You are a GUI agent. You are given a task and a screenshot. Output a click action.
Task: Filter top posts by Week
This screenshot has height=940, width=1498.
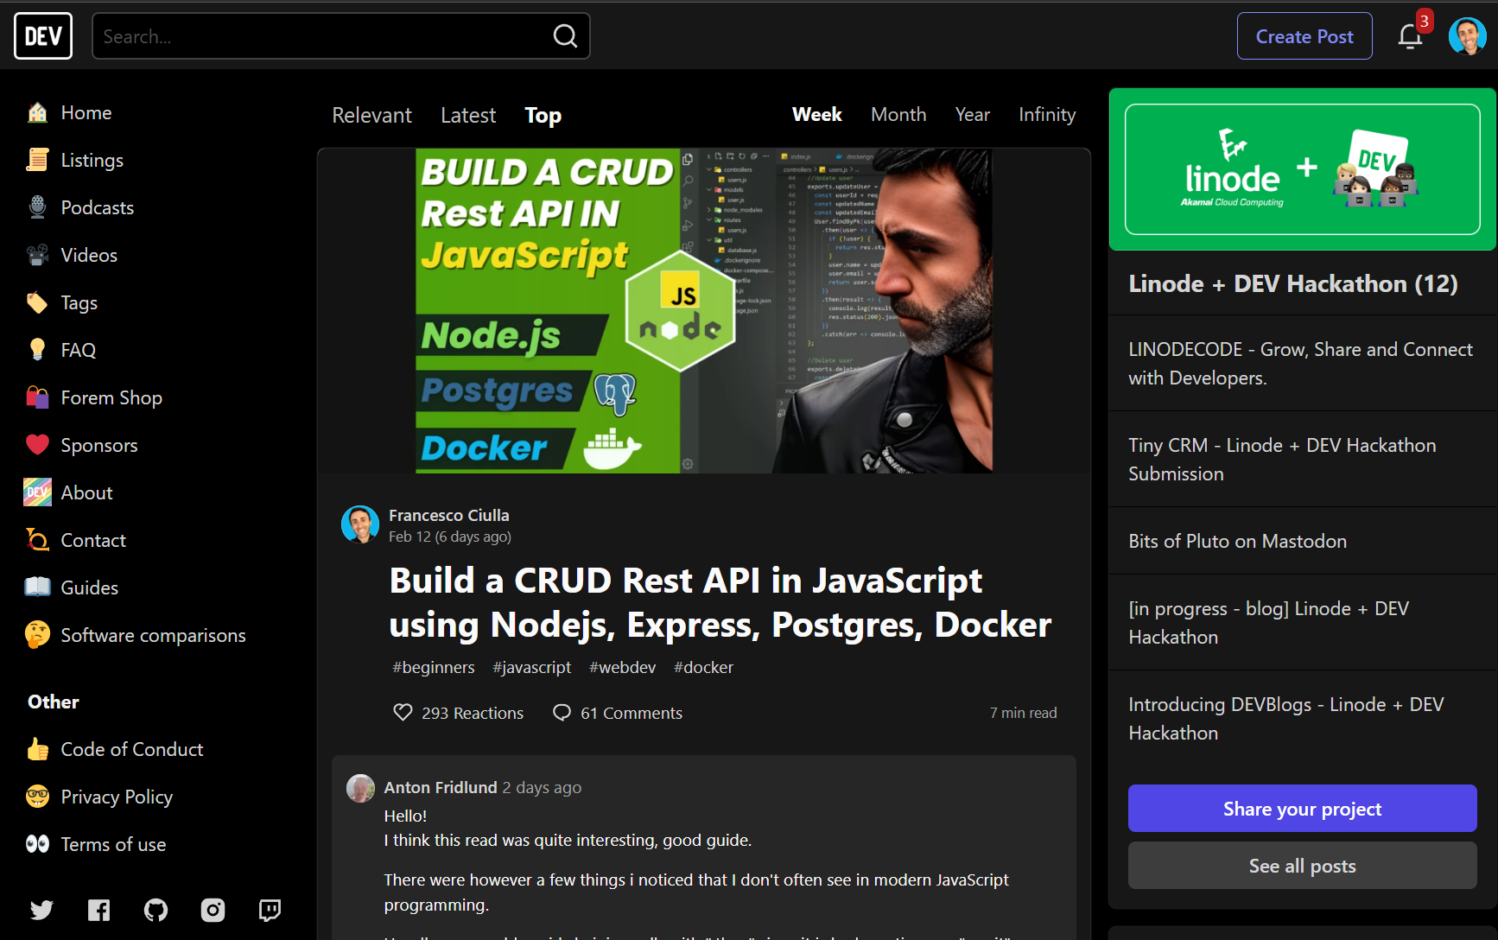816,114
